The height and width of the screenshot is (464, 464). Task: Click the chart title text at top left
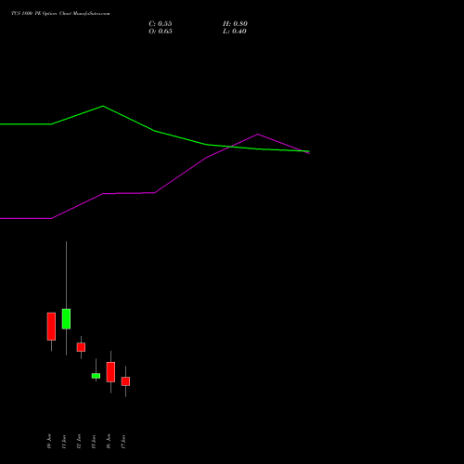coord(60,14)
